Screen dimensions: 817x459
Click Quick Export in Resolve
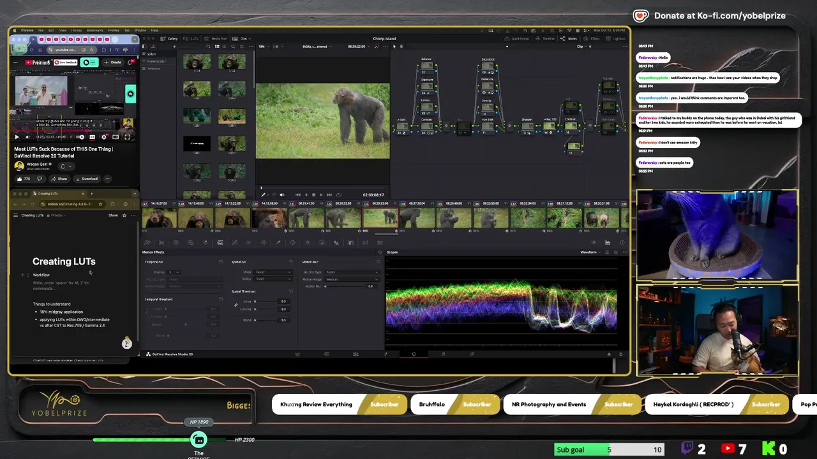tap(517, 39)
